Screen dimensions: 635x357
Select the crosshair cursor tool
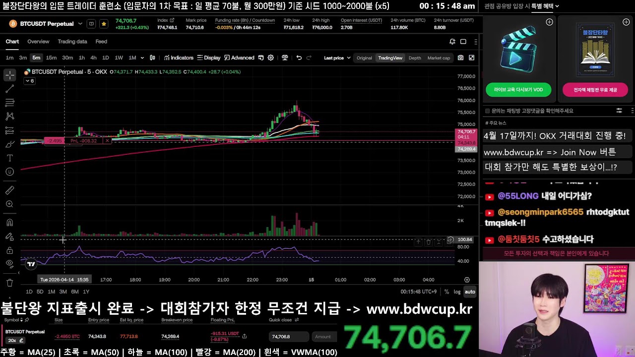[x=9, y=75]
